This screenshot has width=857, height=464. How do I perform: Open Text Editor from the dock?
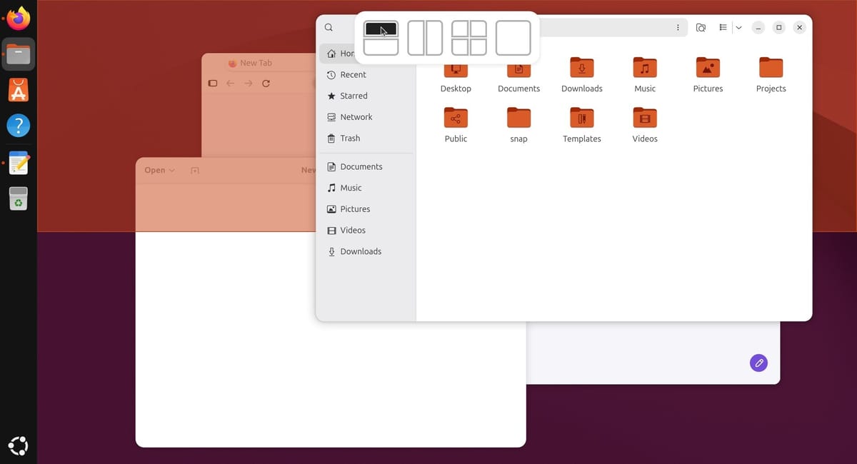(19, 162)
